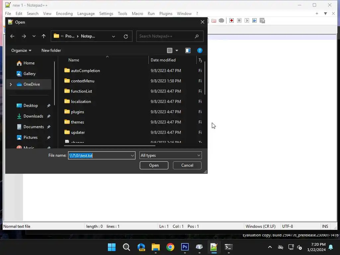This screenshot has height=255, width=340.
Task: Open Terminal from taskbar
Action: tap(228, 247)
